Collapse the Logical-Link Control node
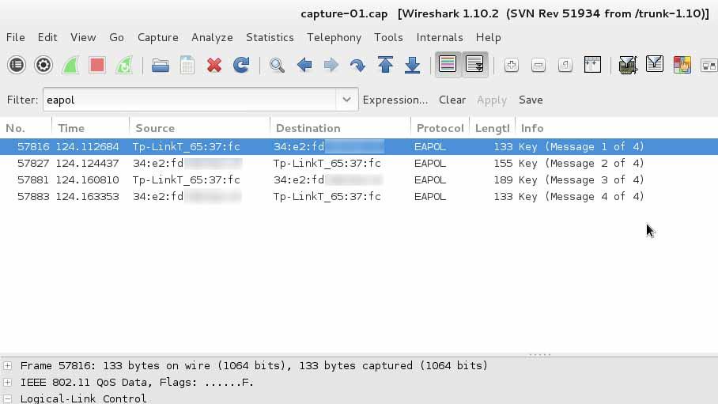 [8, 398]
